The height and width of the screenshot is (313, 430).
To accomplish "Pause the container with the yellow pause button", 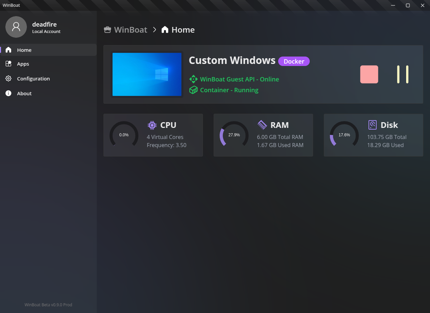I will (x=403, y=74).
